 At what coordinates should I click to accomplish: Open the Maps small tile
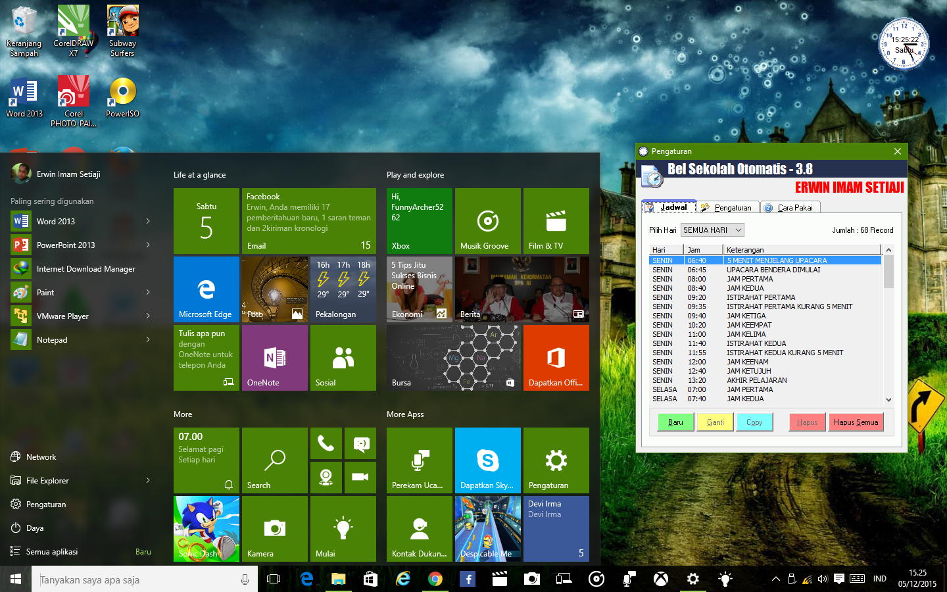coord(326,478)
